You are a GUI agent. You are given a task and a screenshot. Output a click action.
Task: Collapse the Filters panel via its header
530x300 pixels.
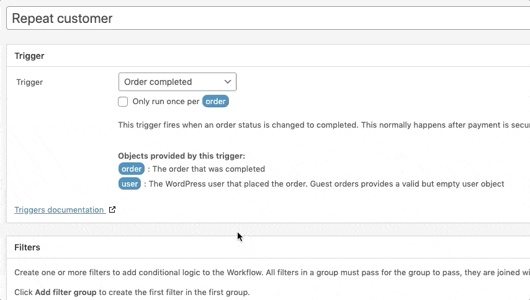coord(27,247)
